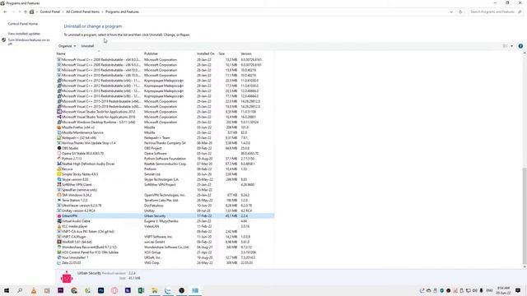Click the Realtek High Definition Audio Driver icon
This screenshot has width=527, height=296.
tap(59, 164)
